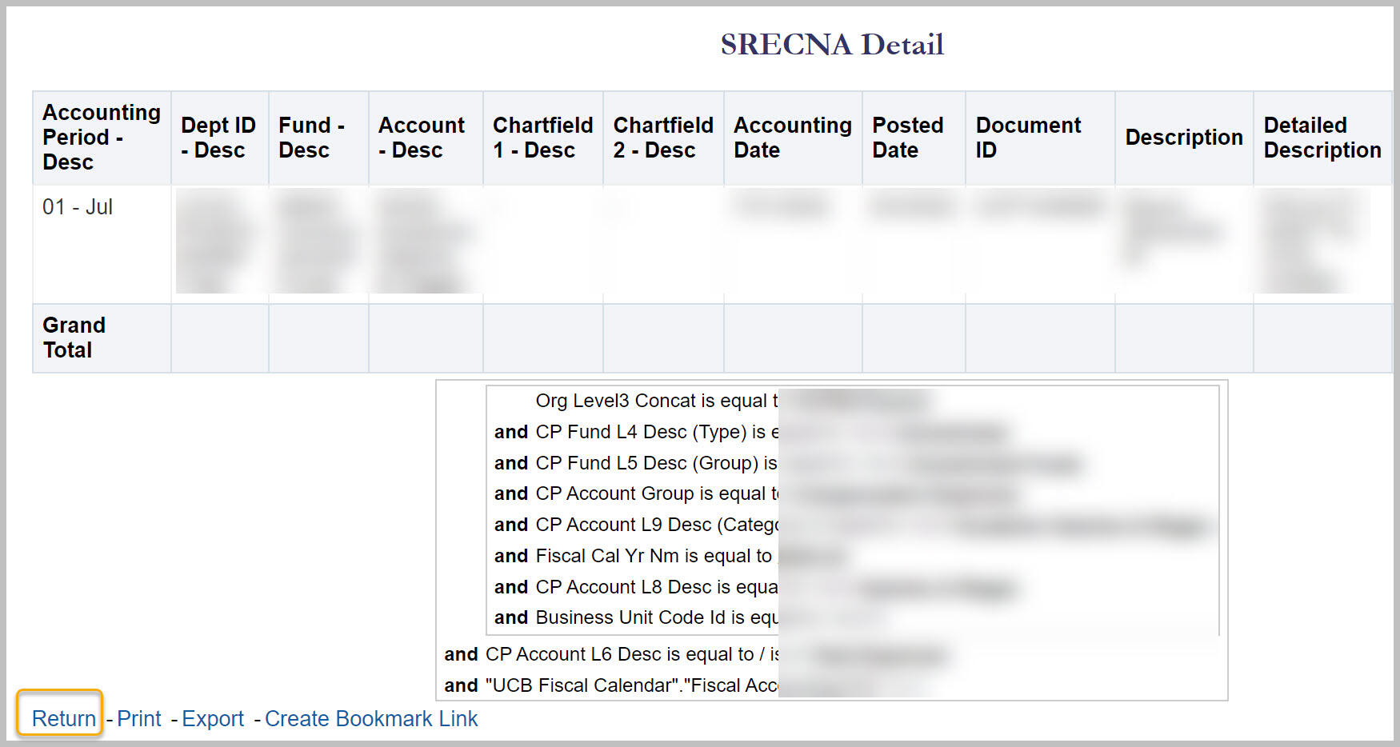Click the Grand Total row label
This screenshot has height=747, width=1400.
click(74, 338)
